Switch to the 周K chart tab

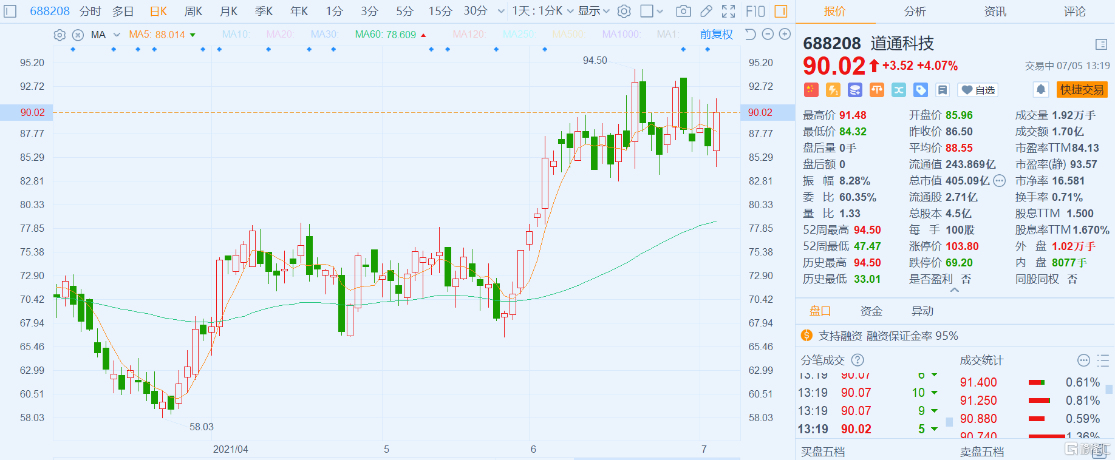(193, 11)
